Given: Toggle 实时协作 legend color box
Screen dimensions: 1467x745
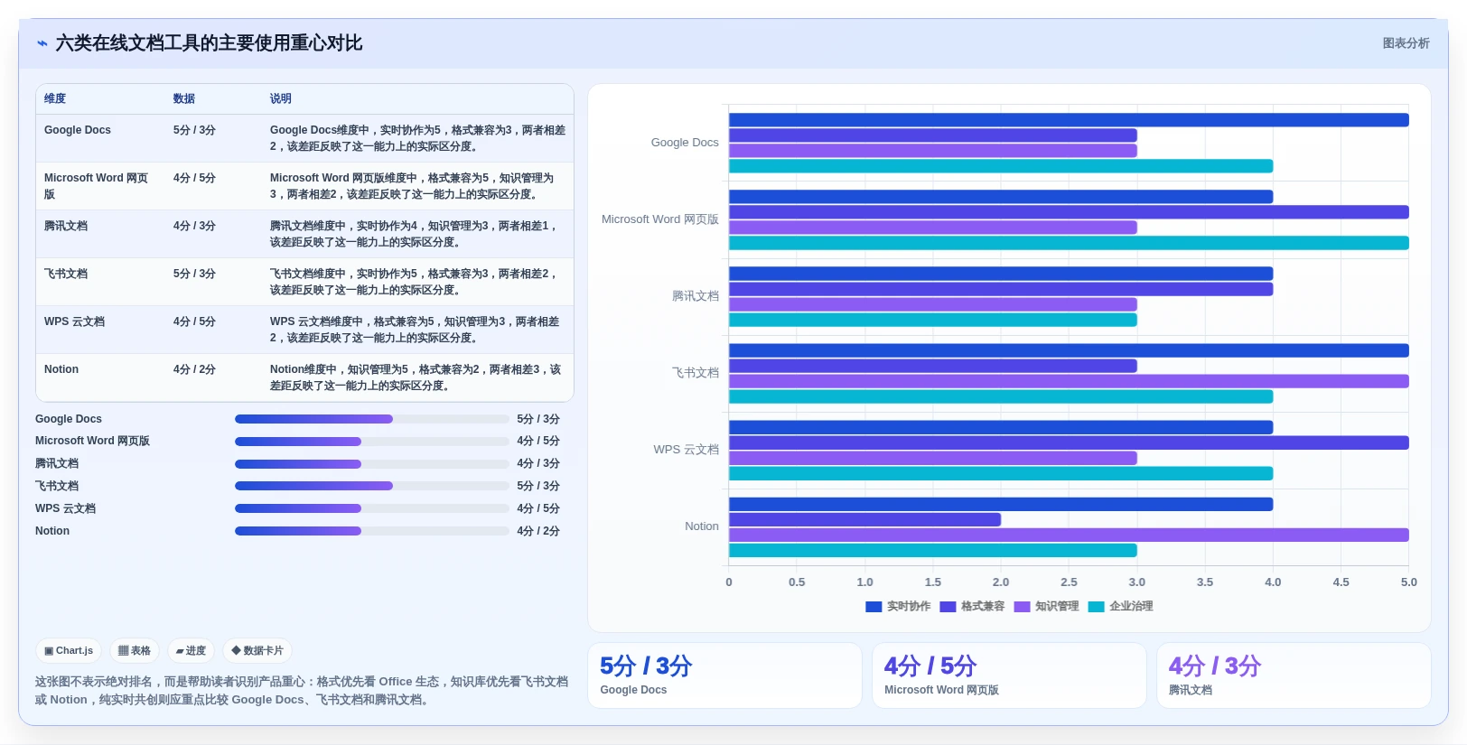Looking at the screenshot, I should tap(874, 607).
